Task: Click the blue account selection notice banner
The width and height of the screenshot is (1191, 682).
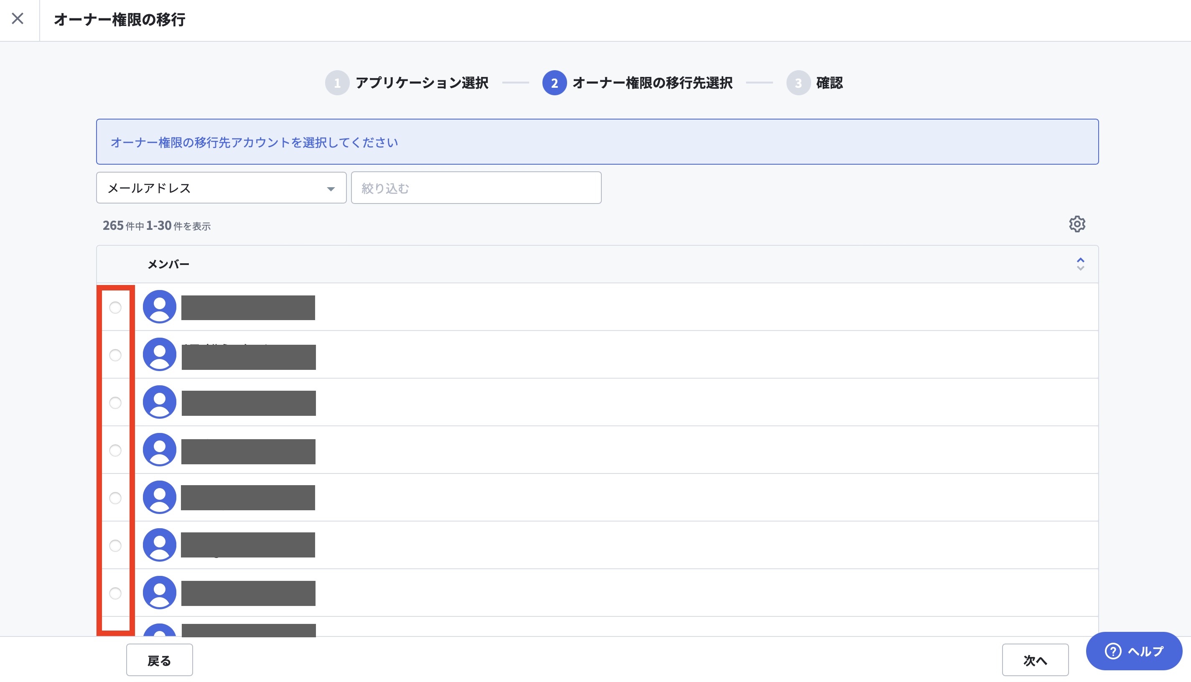Action: (597, 142)
